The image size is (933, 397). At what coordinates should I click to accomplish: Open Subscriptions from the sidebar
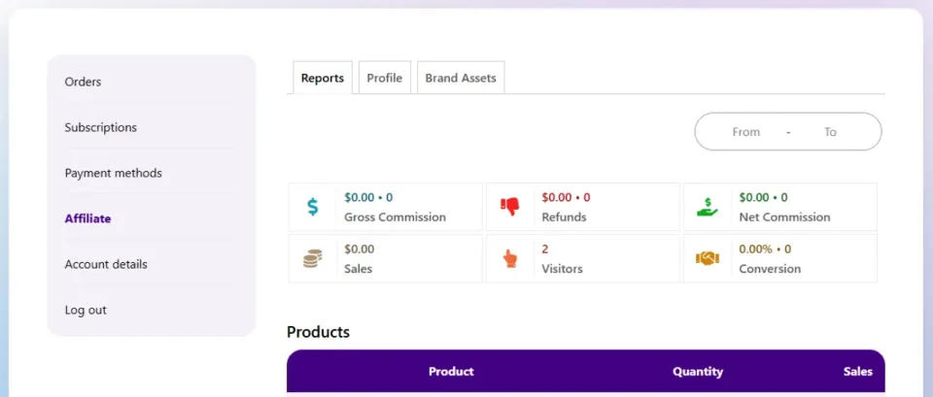100,127
